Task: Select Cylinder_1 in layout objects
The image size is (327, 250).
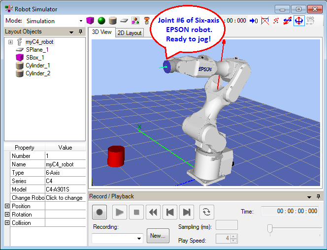Action: (38, 65)
